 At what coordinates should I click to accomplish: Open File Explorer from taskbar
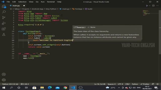[42, 88]
